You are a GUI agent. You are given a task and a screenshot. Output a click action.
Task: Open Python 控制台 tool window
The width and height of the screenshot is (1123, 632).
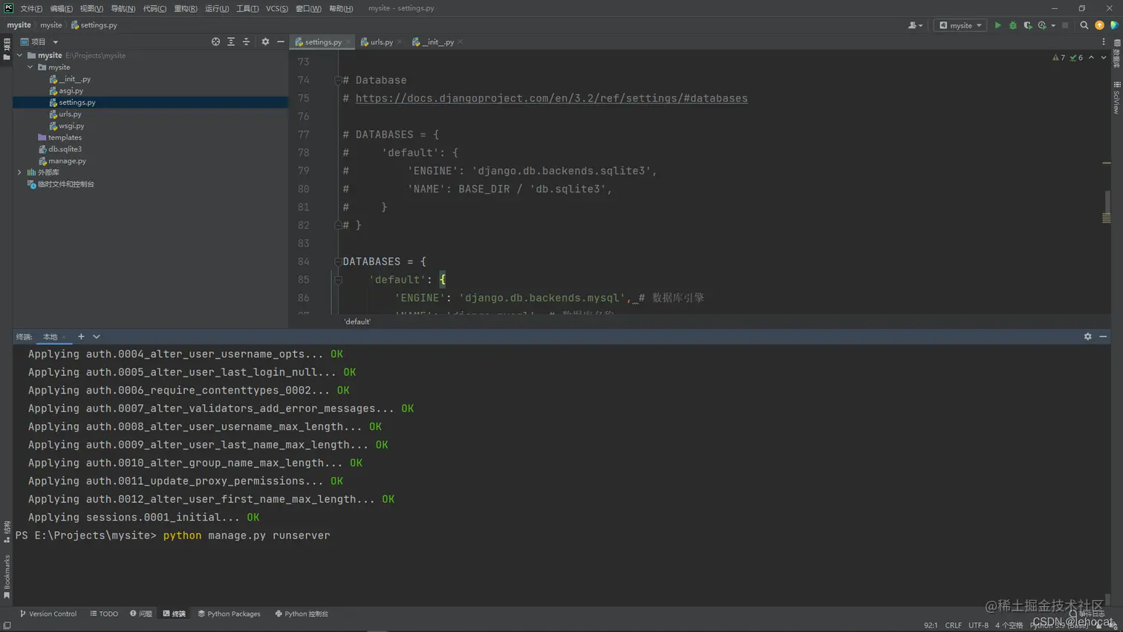[301, 613]
